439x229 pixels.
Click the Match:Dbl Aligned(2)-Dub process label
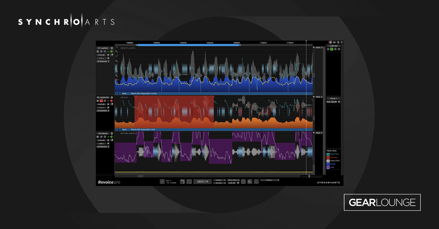[x=144, y=129]
